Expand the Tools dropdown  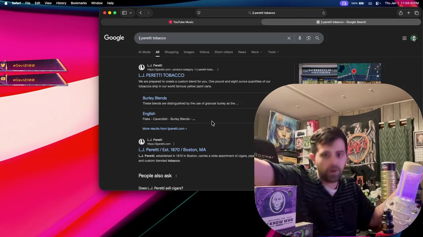tap(273, 52)
